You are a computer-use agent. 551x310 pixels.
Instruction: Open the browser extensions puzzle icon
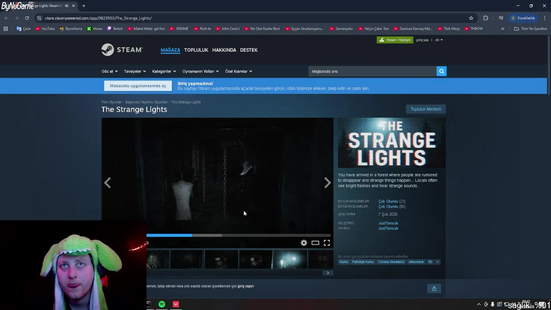point(486,18)
